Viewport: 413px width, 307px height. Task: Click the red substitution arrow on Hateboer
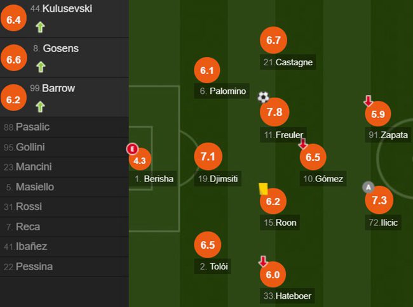point(263,261)
